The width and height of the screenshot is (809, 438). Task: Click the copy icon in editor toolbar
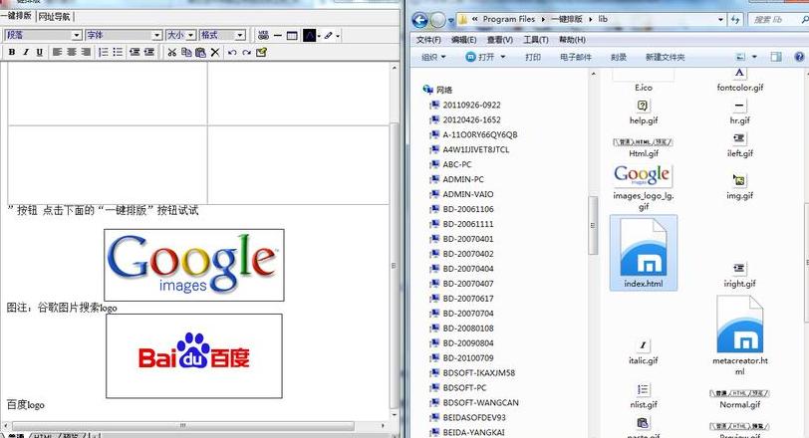pos(186,52)
